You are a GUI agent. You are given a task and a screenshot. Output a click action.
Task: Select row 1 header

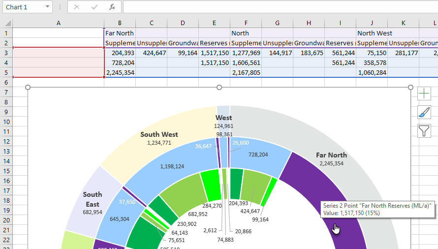(6, 33)
